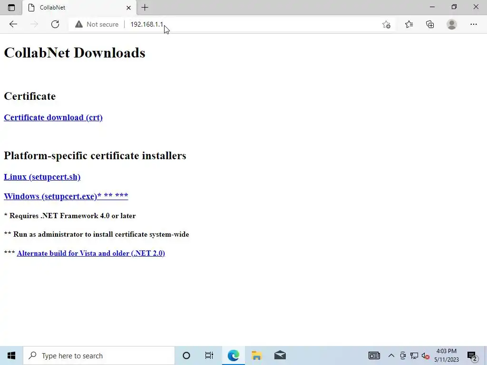Open Edge Settings and more menu
The width and height of the screenshot is (487, 365).
(x=473, y=24)
